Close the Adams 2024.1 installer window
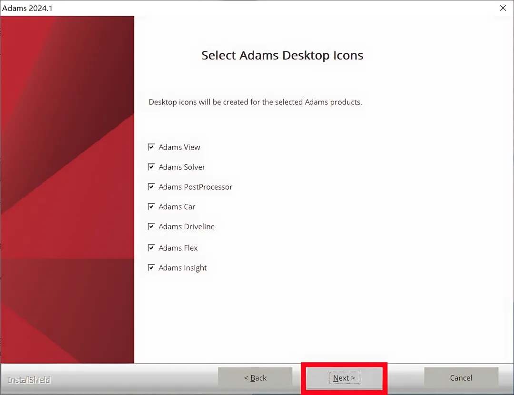 coord(503,8)
